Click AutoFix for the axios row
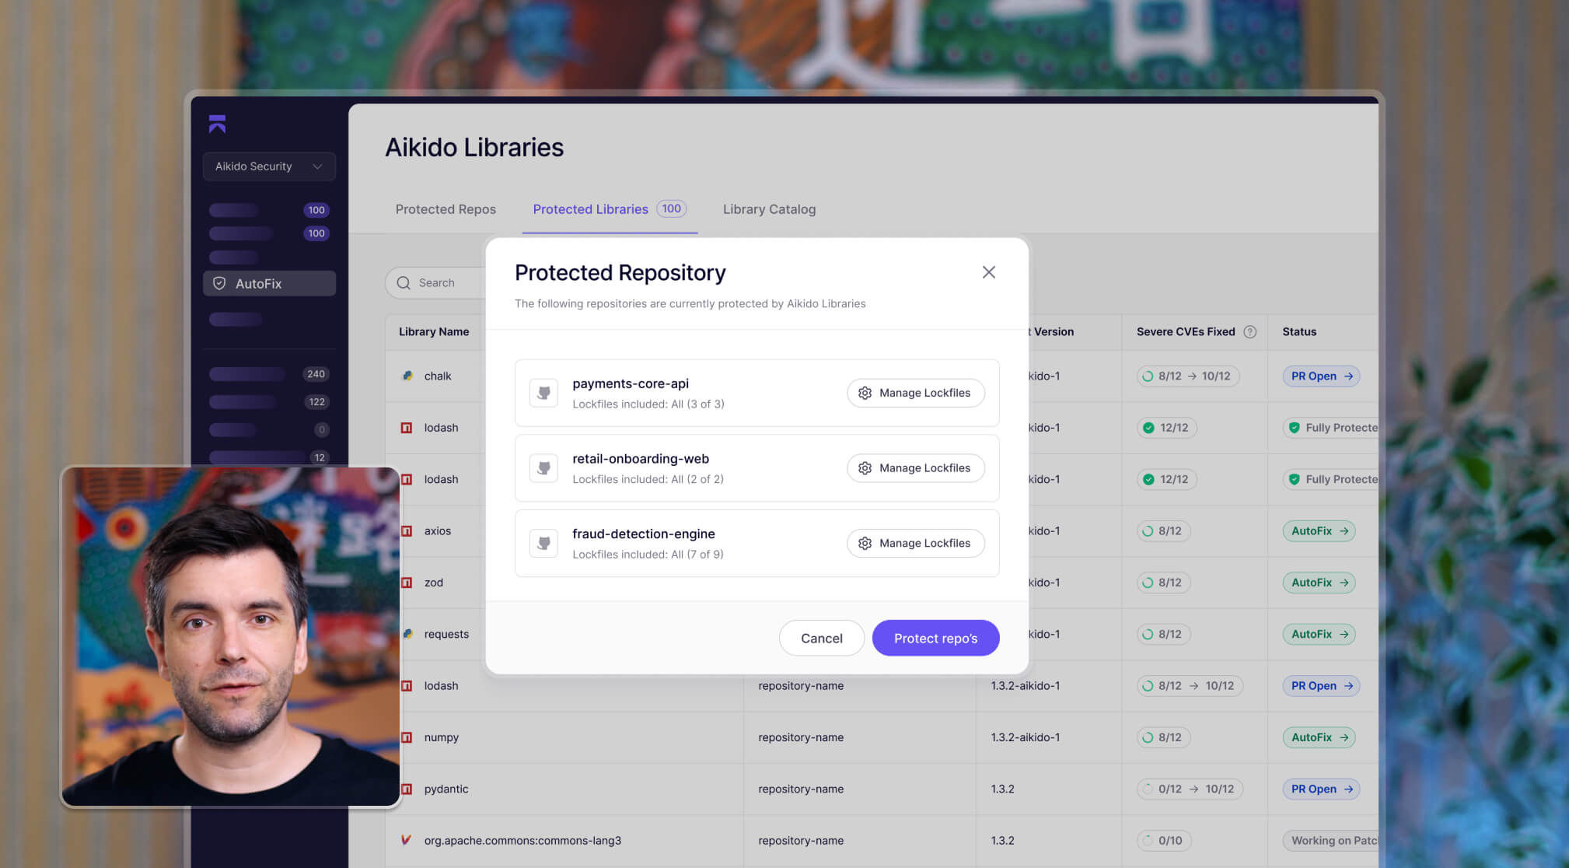The image size is (1569, 868). pyautogui.click(x=1319, y=531)
